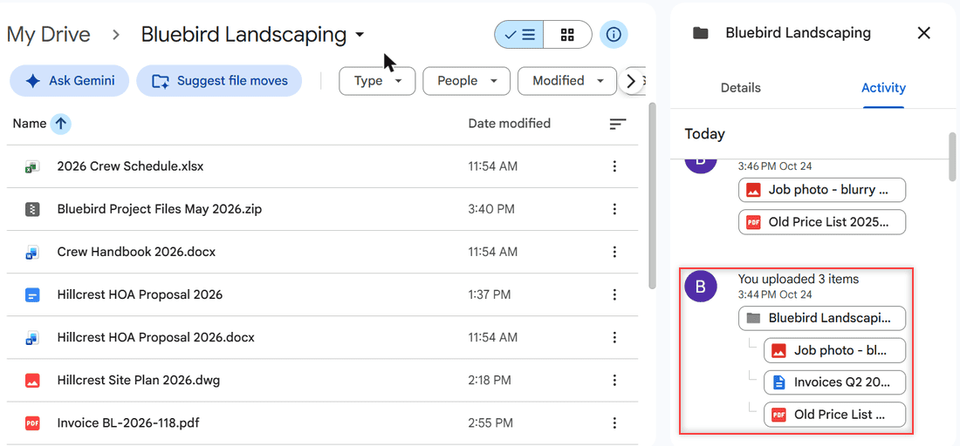Screen dimensions: 960x446
Task: Close the Bluebird Landscaping details panel
Action: (924, 33)
